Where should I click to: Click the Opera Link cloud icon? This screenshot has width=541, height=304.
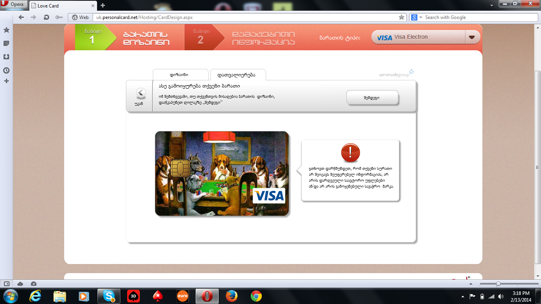(x=20, y=284)
